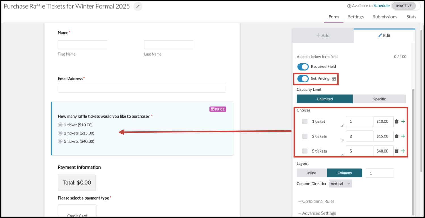The height and width of the screenshot is (218, 425).
Task: Delete the 1 ticket choice with trash icon
Action: (x=397, y=121)
